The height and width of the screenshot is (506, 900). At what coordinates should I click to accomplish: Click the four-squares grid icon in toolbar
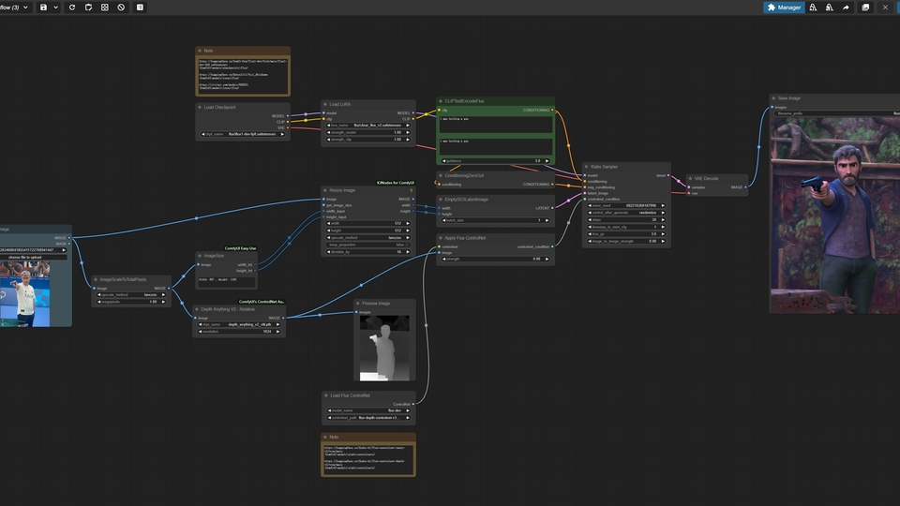pos(104,7)
